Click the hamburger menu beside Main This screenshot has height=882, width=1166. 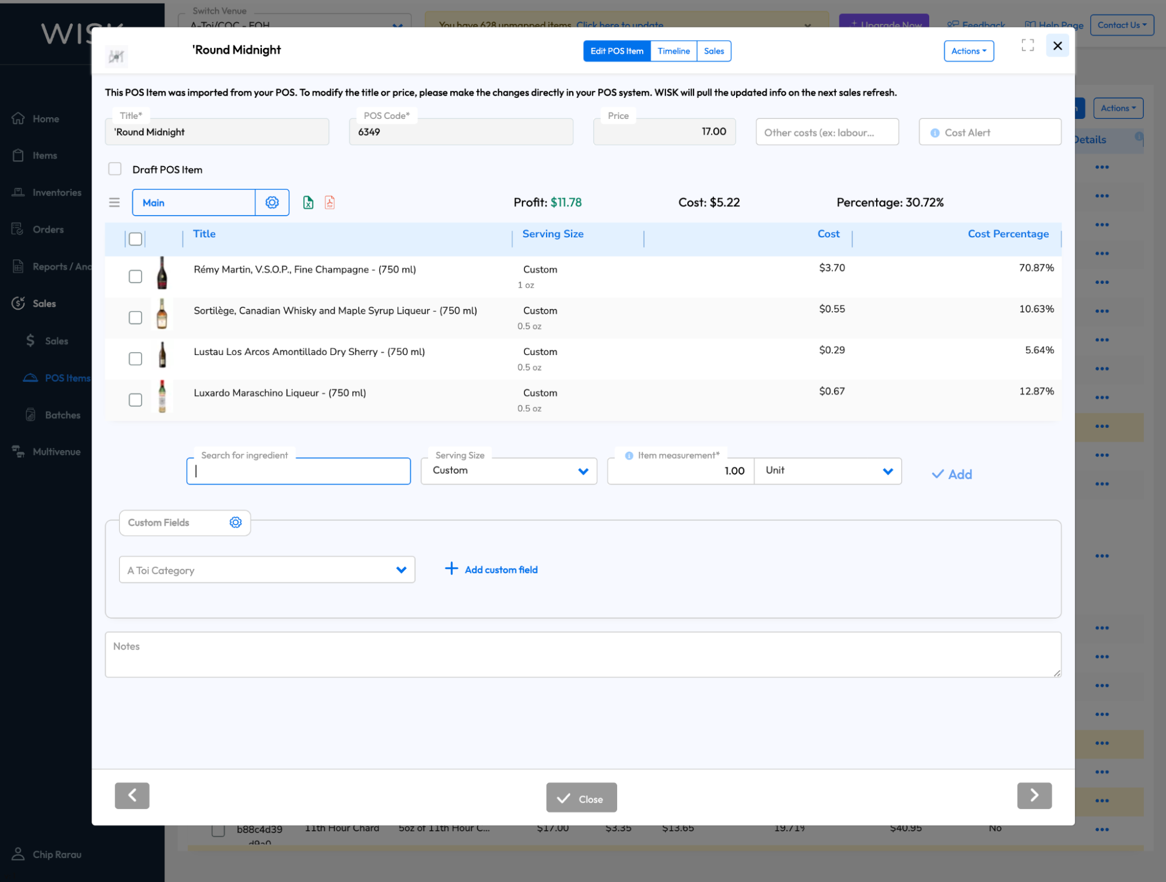pyautogui.click(x=114, y=202)
